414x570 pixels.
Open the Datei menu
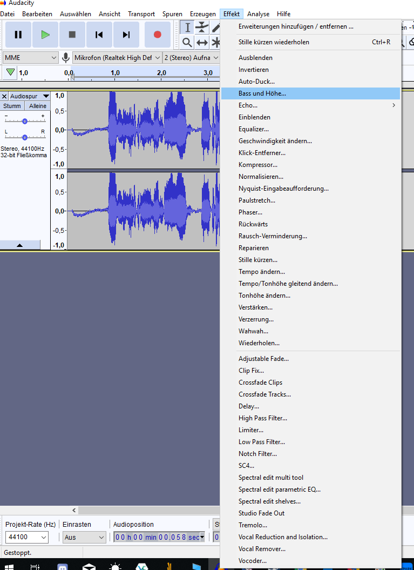pos(7,14)
